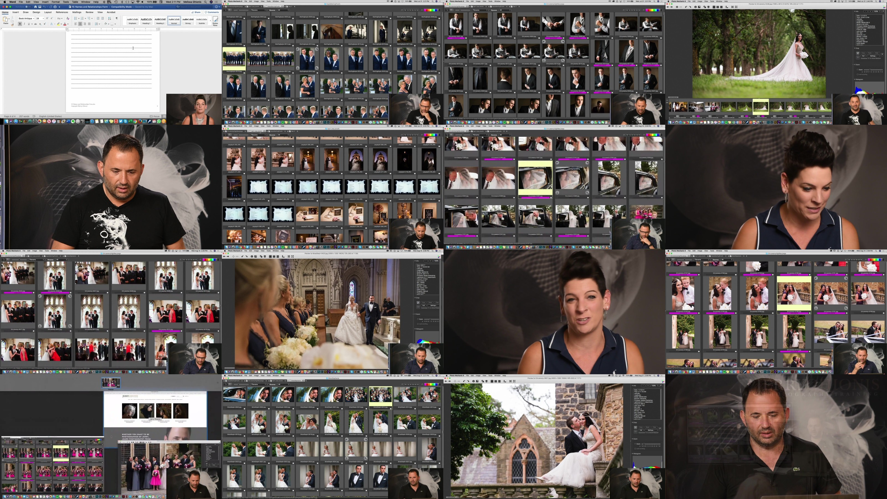Check Reverse in the KaylaSterlingProofs window
This screenshot has height=499, width=887.
(x=269, y=10)
